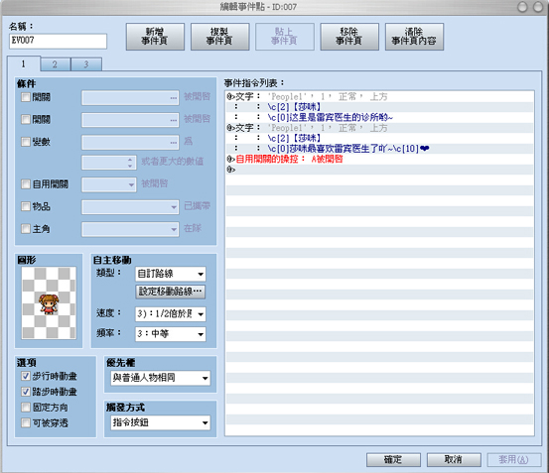The width and height of the screenshot is (549, 473).
Task: Open the 優先權 priority dropdown
Action: (x=161, y=378)
